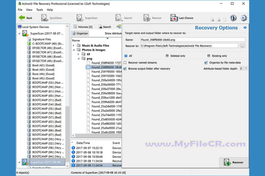This screenshot has height=176, width=265.
Task: Click the grayed second small document toolbar icon
Action: tap(219, 20)
